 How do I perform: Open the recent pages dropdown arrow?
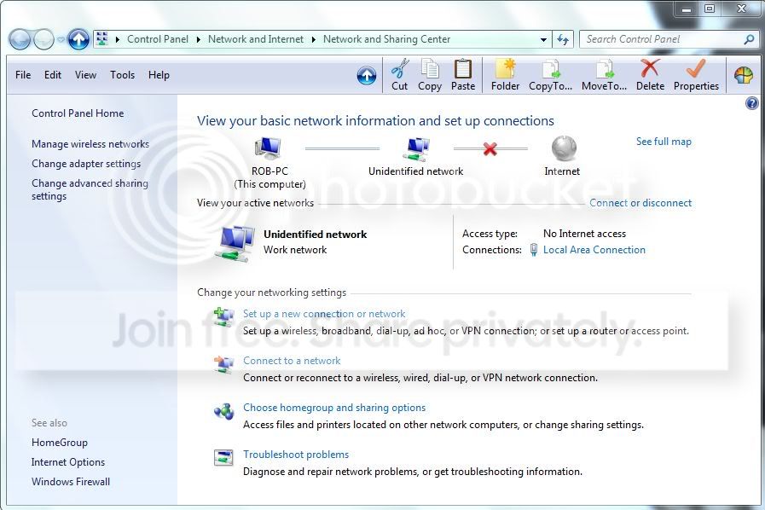(x=61, y=39)
